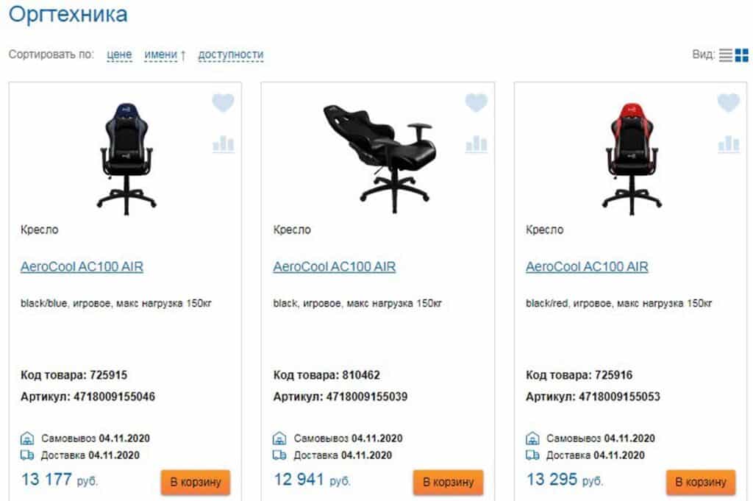Open the blue chair product image
The width and height of the screenshot is (753, 501).
point(126,158)
